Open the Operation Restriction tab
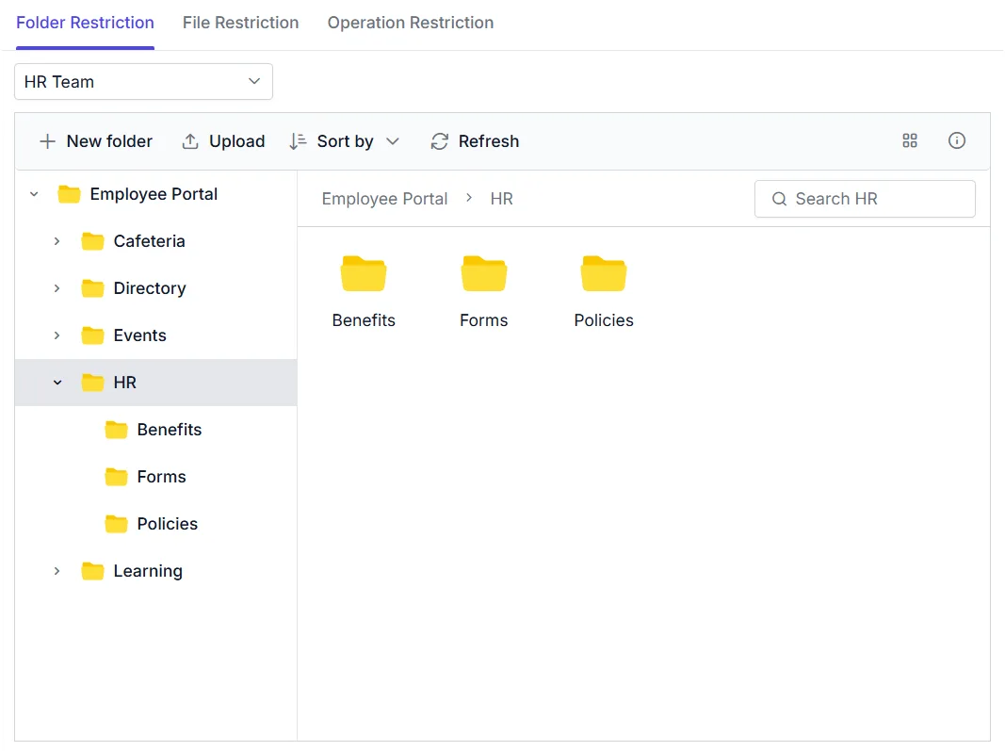The height and width of the screenshot is (751, 1005). pos(411,24)
